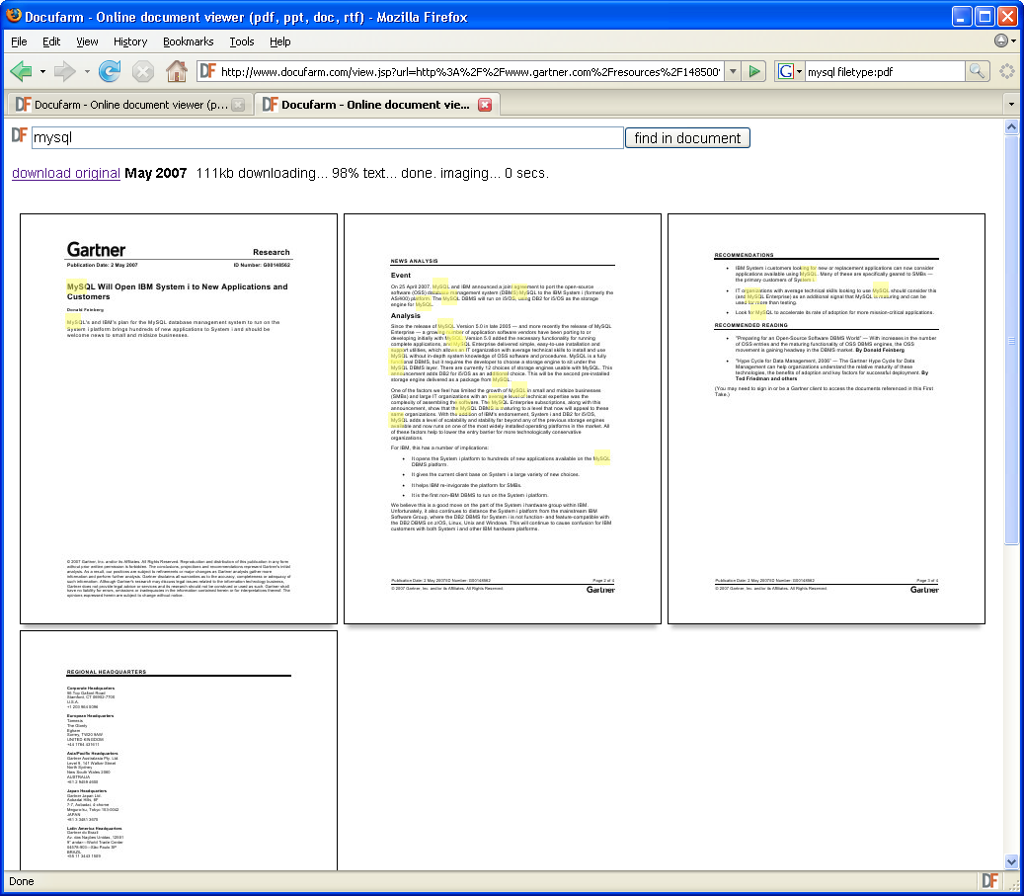The image size is (1024, 896).
Task: Close the active Docufarm tab with red X
Action: pos(485,105)
